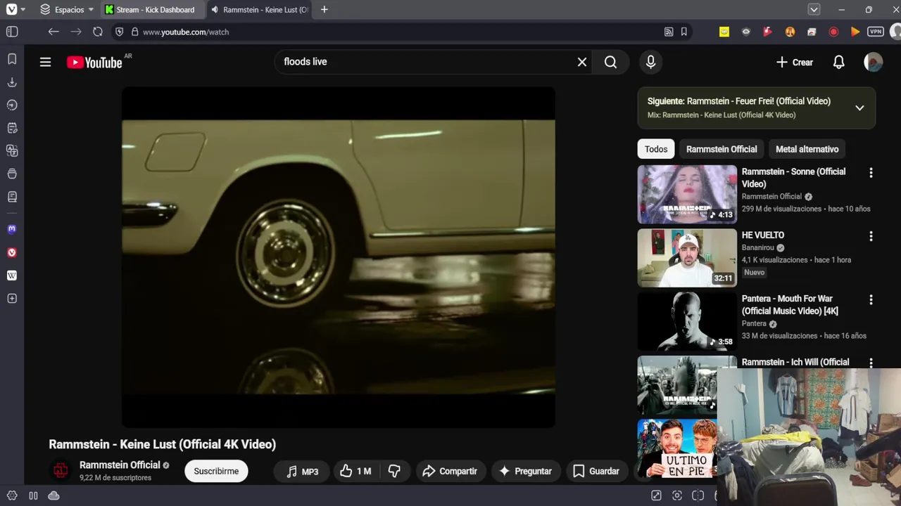901x506 pixels.
Task: Open more options for Rammstein - Ich Will
Action: [x=871, y=363]
